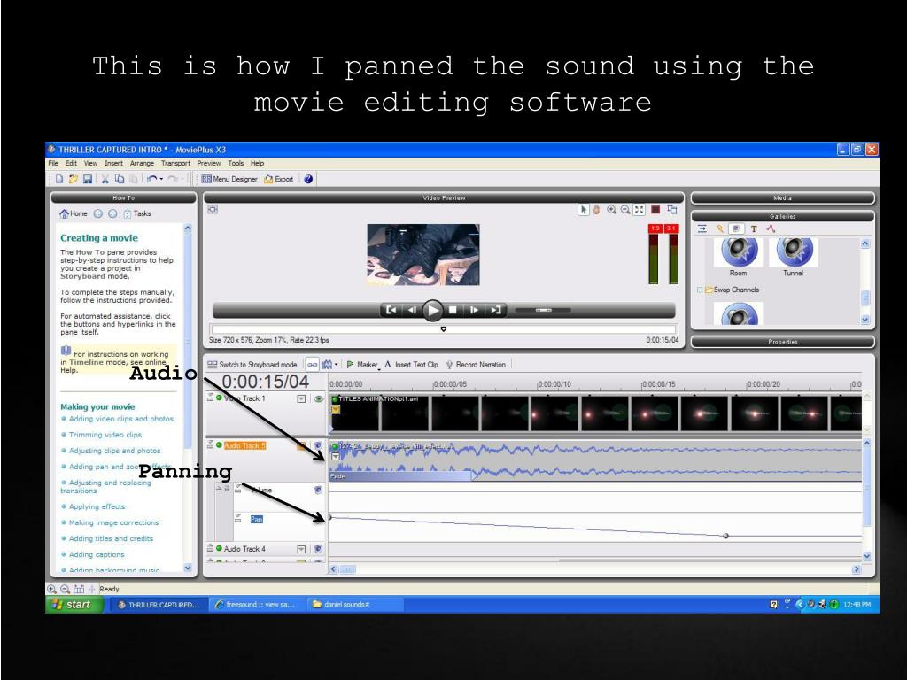
Task: Open the Arrange menu
Action: 142,164
